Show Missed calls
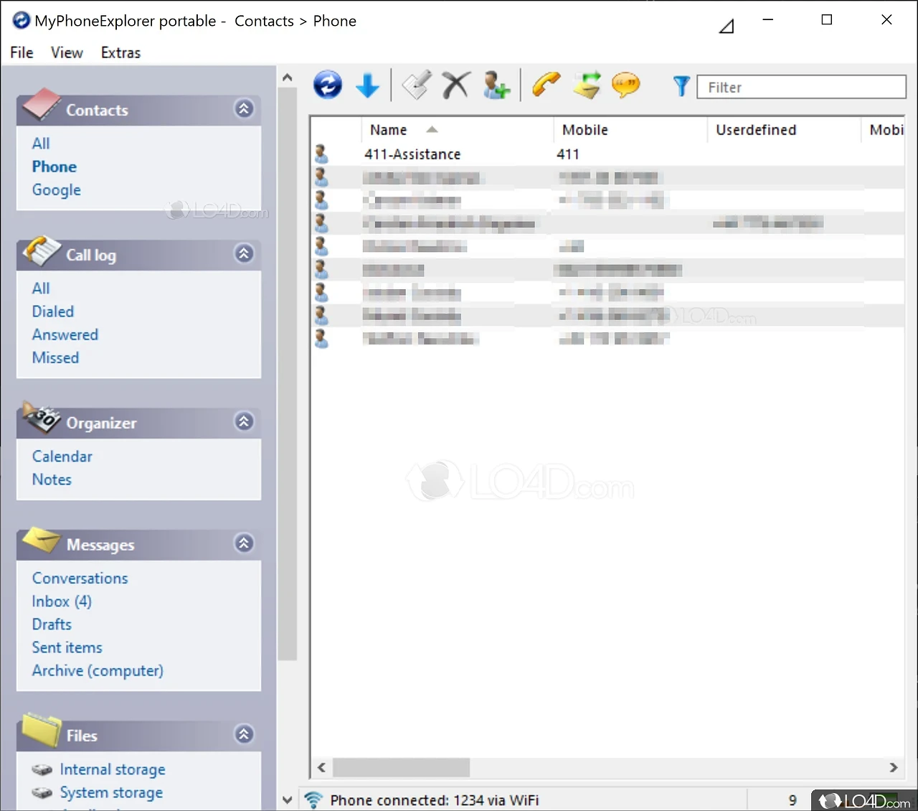 (x=55, y=357)
